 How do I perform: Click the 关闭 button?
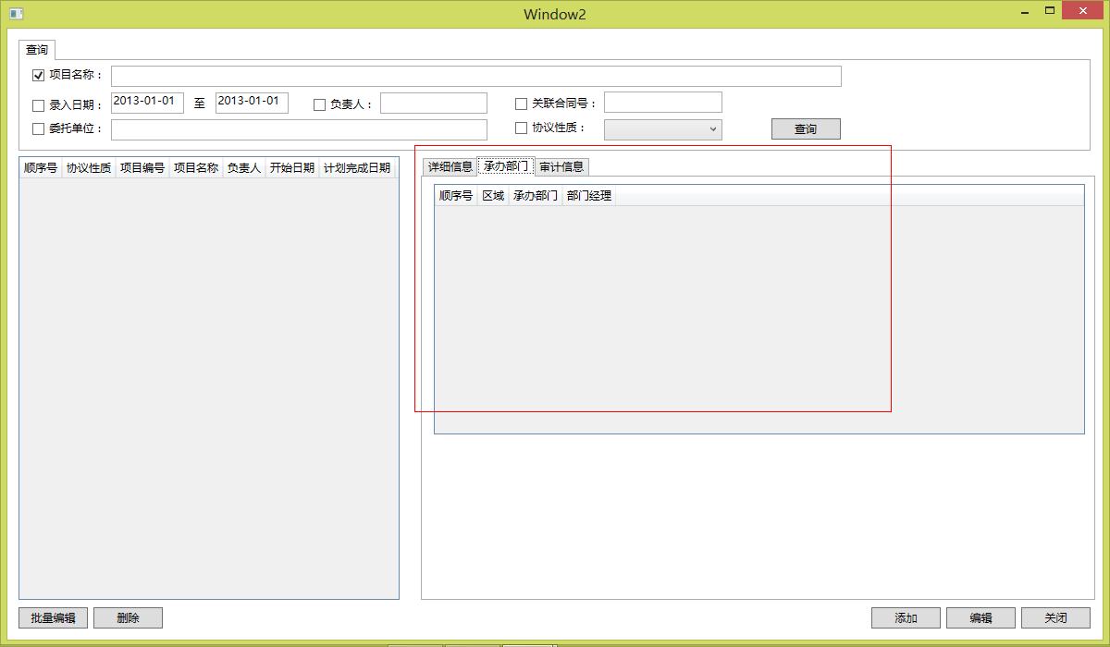pos(1055,618)
